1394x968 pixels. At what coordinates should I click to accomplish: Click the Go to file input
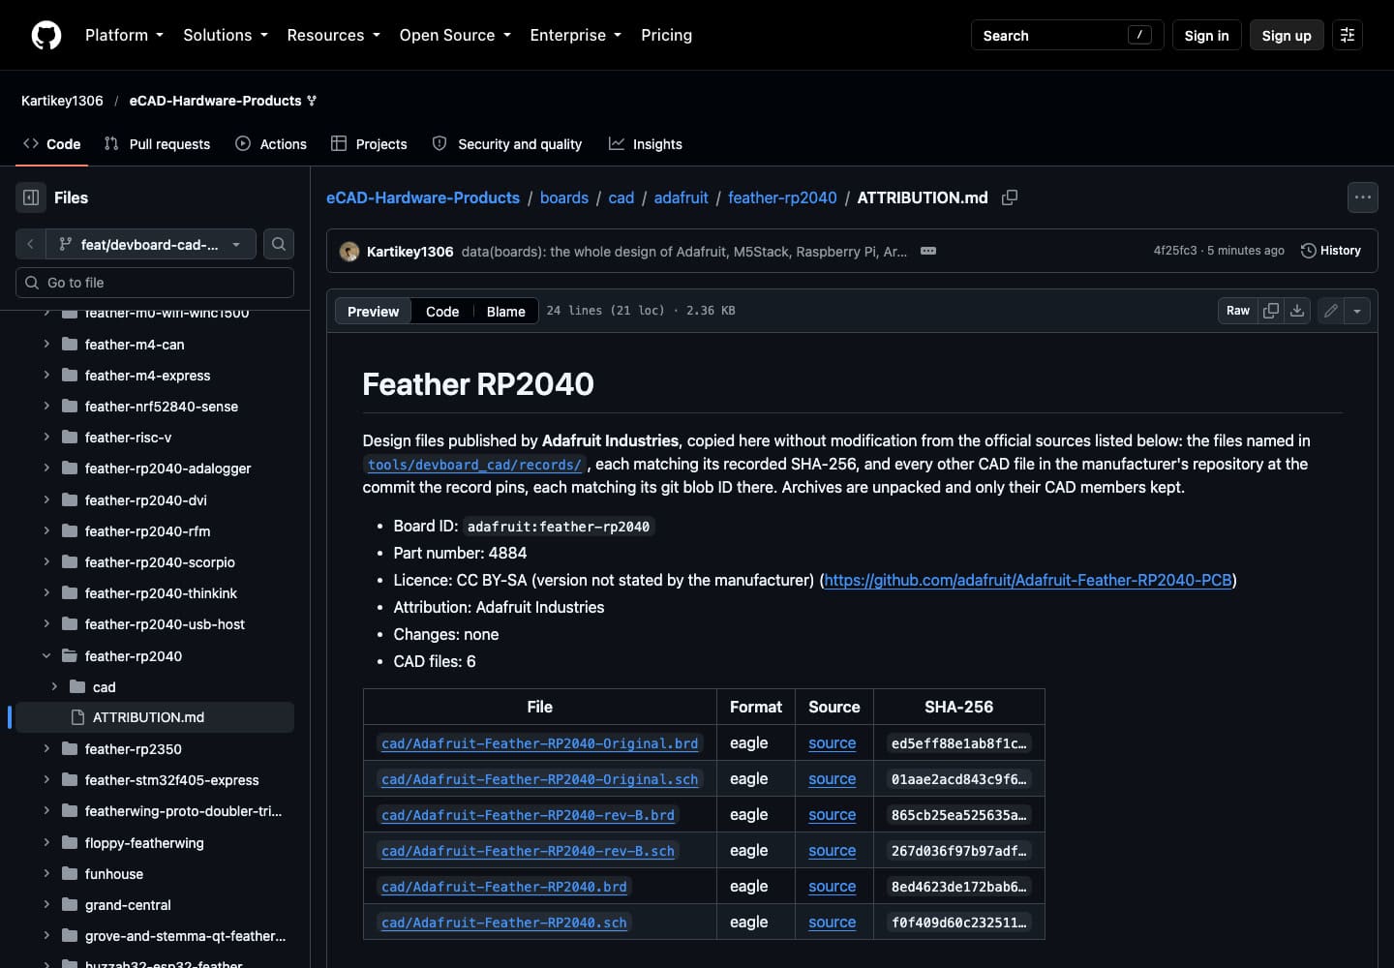coord(155,283)
